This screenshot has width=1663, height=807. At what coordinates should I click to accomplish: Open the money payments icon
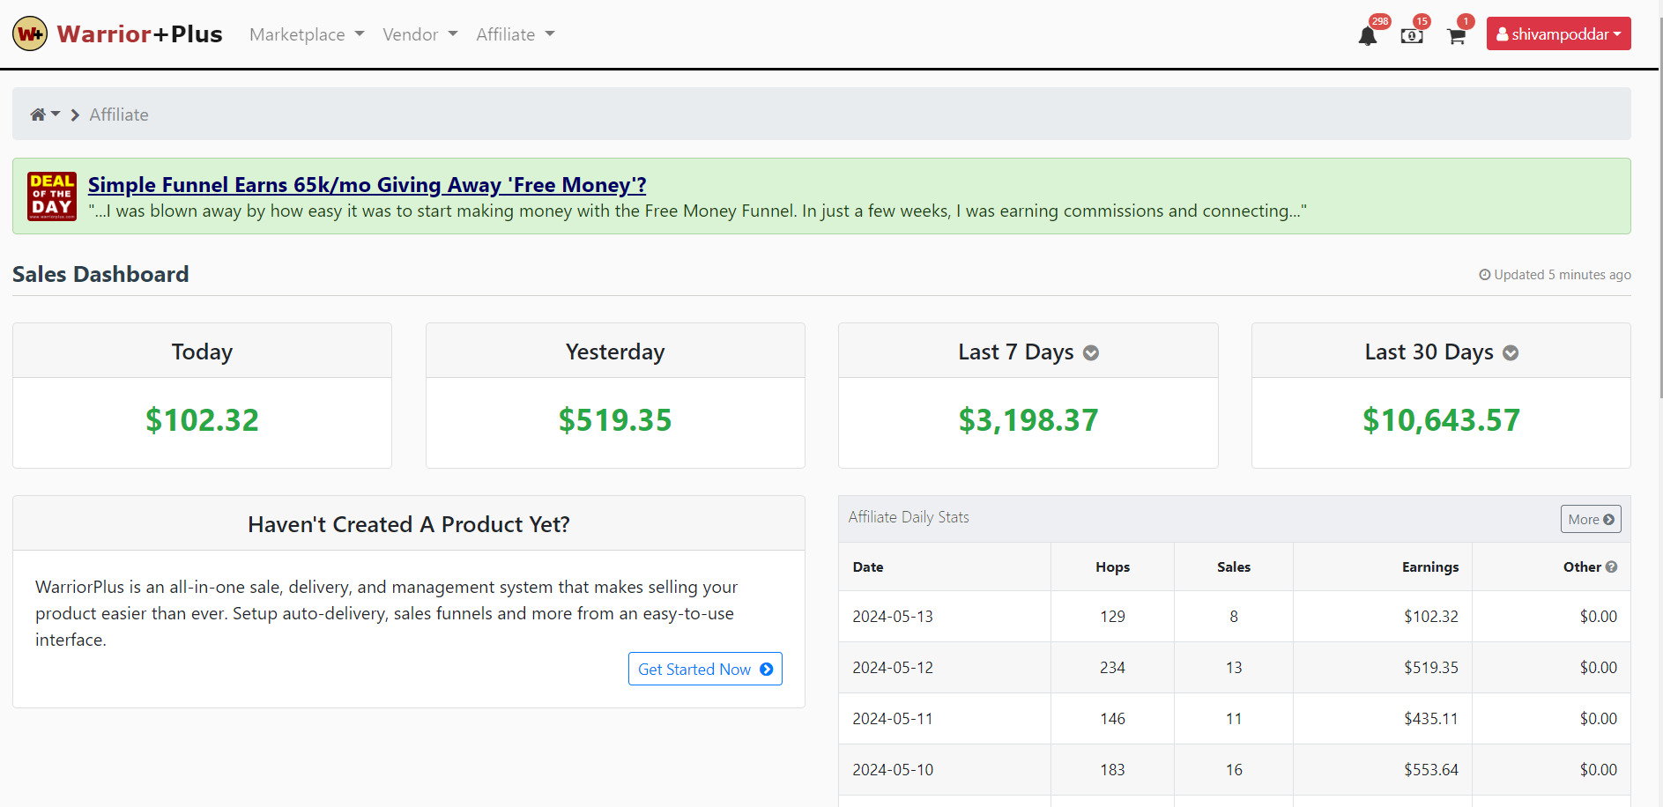(x=1411, y=36)
